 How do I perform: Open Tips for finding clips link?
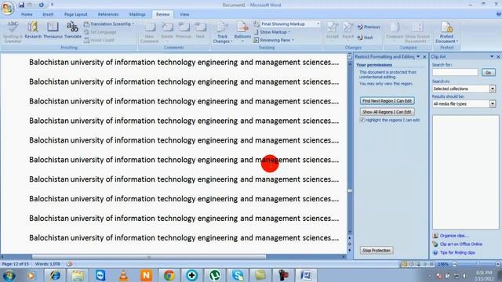click(457, 252)
